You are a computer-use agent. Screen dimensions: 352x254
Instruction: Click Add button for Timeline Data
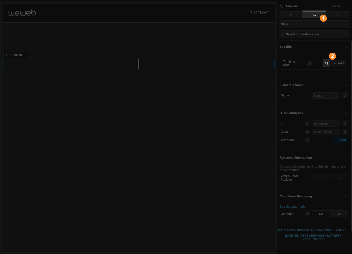click(338, 63)
